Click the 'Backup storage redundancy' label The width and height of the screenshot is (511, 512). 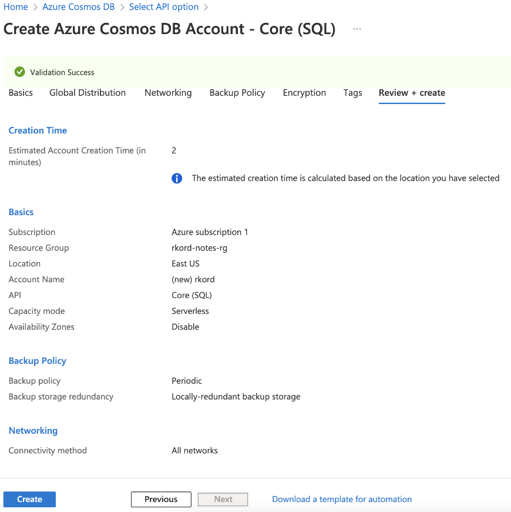pos(60,396)
